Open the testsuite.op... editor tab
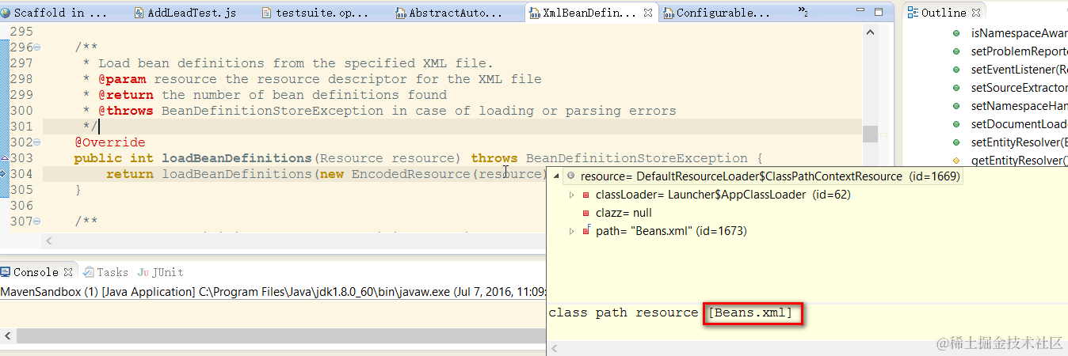The width and height of the screenshot is (1068, 356). pos(315,13)
